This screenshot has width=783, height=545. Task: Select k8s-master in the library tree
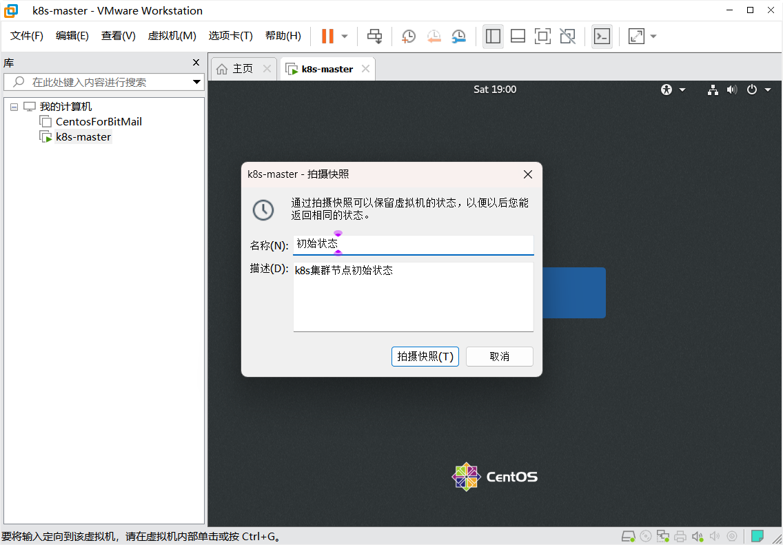(x=83, y=136)
